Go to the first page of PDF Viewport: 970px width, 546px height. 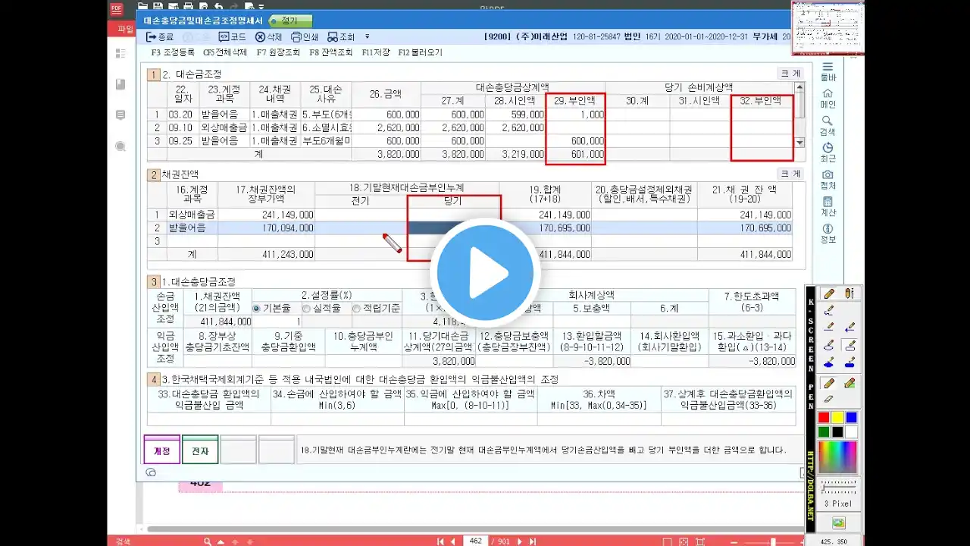pos(440,541)
